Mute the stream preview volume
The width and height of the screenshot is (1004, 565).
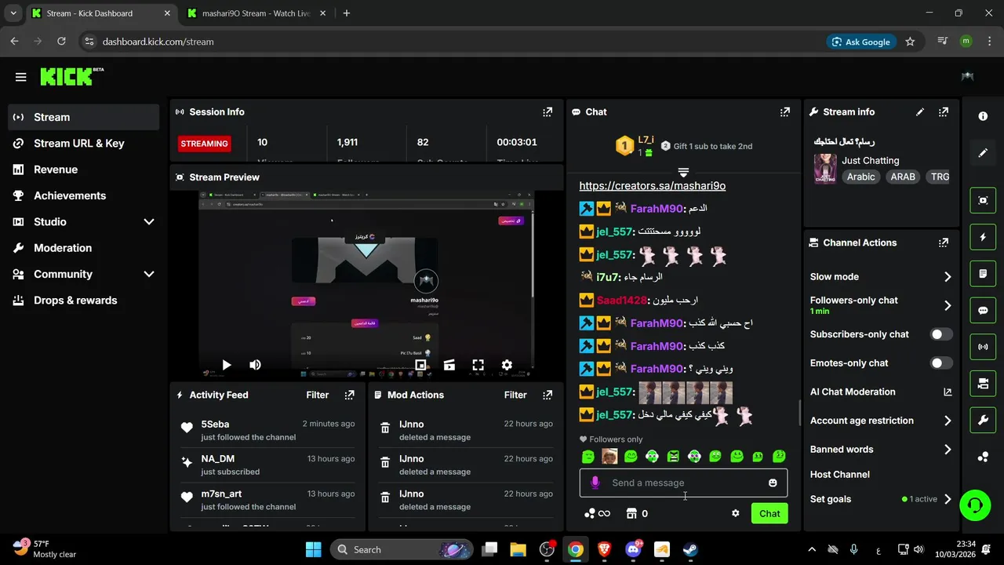pos(255,365)
